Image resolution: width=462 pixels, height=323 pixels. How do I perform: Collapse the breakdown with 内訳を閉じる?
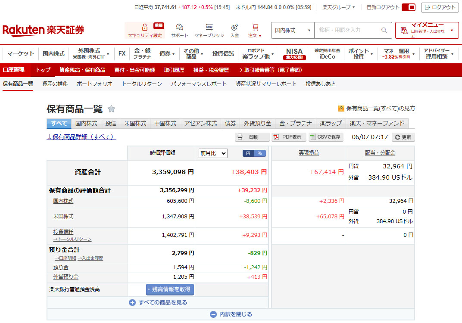(231, 314)
